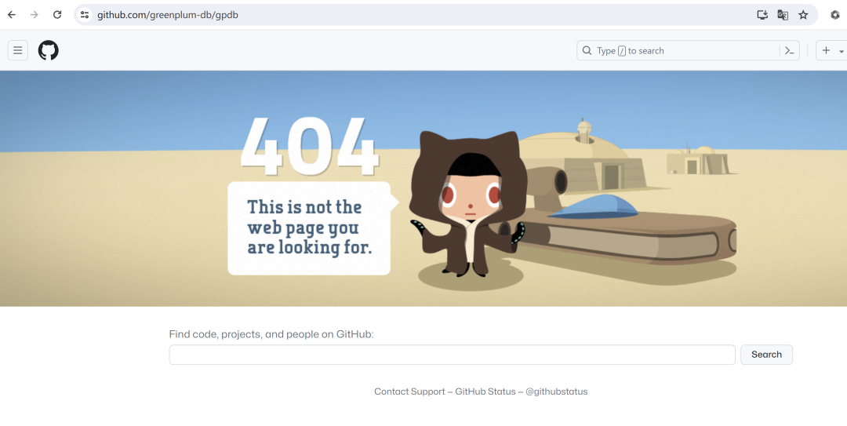Expand create new dropdown arrow
The height and width of the screenshot is (426, 847).
click(x=841, y=51)
